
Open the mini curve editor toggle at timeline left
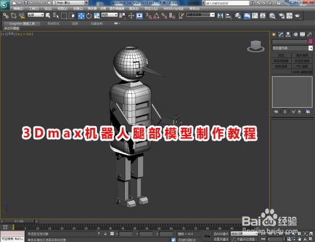click(5, 227)
